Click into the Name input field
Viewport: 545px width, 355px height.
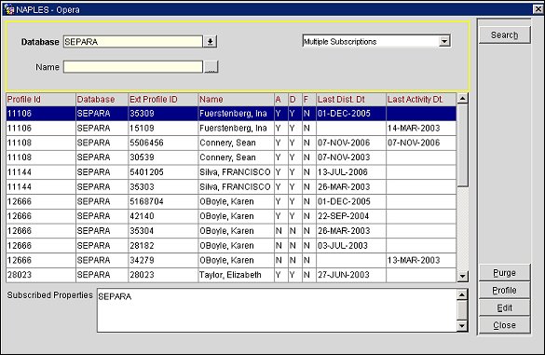[x=133, y=67]
